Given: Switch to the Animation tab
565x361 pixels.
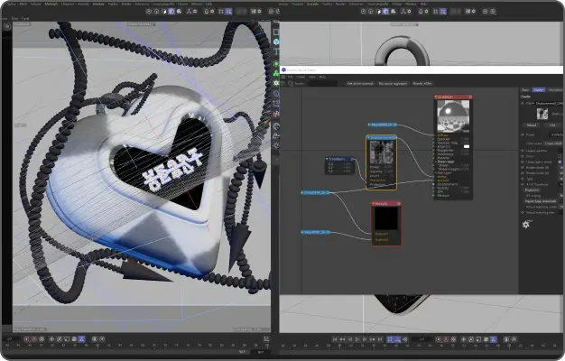Looking at the screenshot, I should (x=556, y=89).
